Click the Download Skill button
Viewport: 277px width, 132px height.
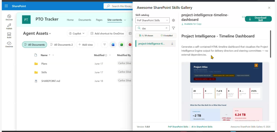pyautogui.click(x=258, y=19)
